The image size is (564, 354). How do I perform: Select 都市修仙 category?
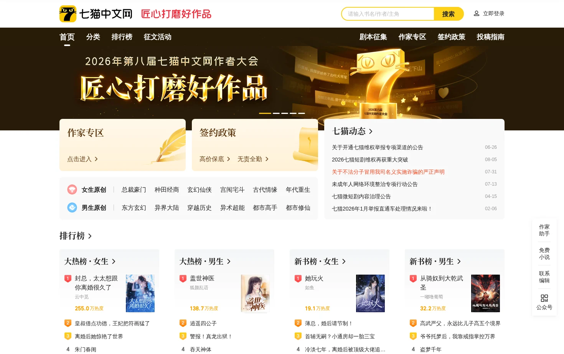298,207
